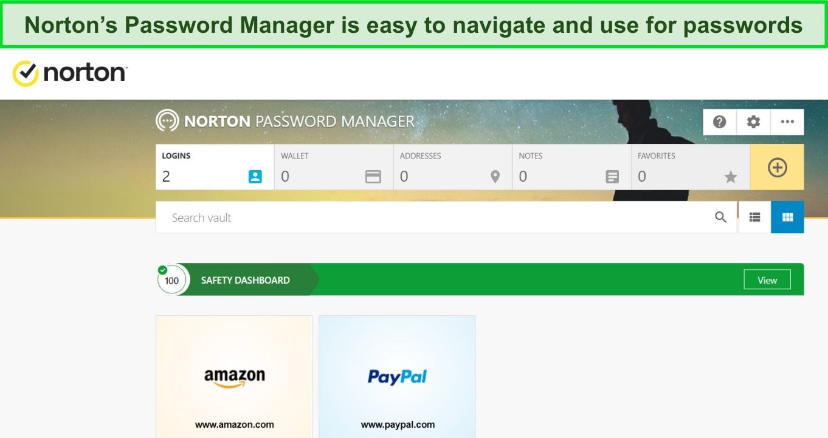Select the Notes tab
This screenshot has width=828, height=438.
571,167
